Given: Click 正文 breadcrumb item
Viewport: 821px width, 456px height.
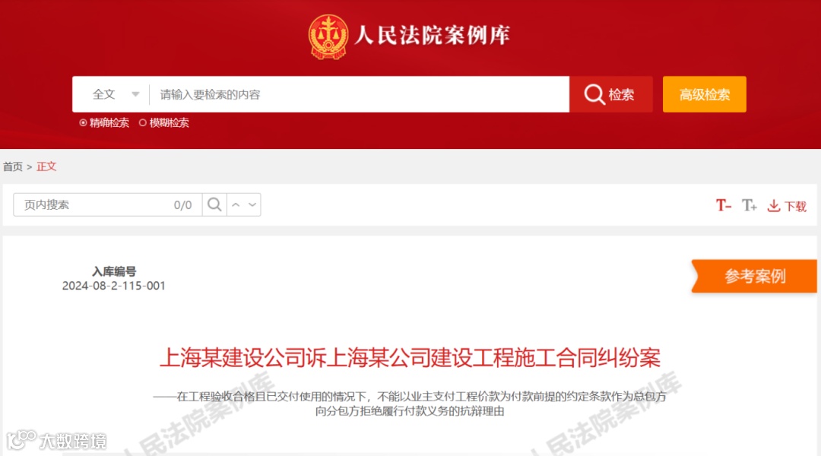Looking at the screenshot, I should pos(46,166).
